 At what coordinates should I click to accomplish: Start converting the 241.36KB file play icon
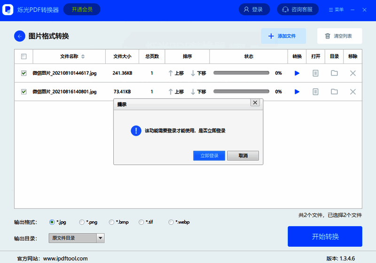pos(297,73)
